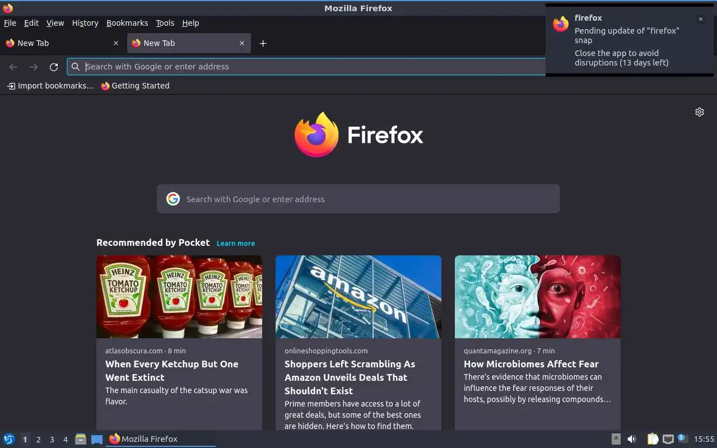717x448 pixels.
Task: Open 'When Every Ketchup But One Went Extinct'
Action: pyautogui.click(x=172, y=371)
